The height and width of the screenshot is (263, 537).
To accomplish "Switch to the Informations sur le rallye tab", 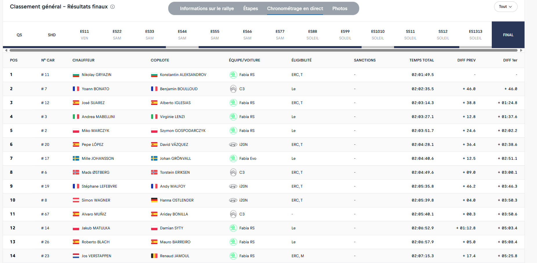I will point(207,8).
